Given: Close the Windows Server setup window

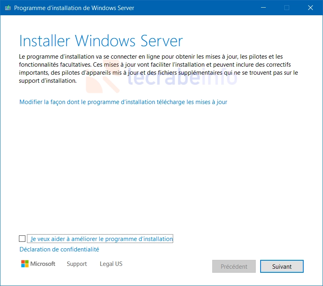Looking at the screenshot, I should [x=311, y=8].
